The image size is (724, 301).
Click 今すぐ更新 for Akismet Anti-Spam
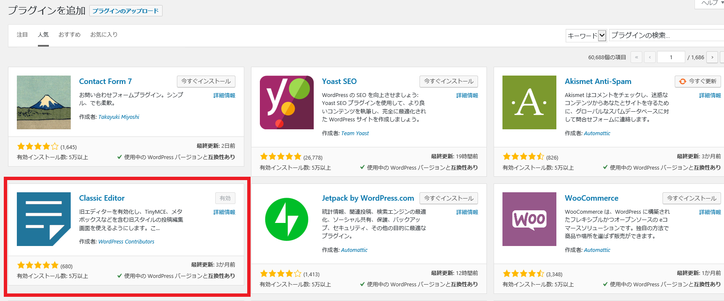698,81
